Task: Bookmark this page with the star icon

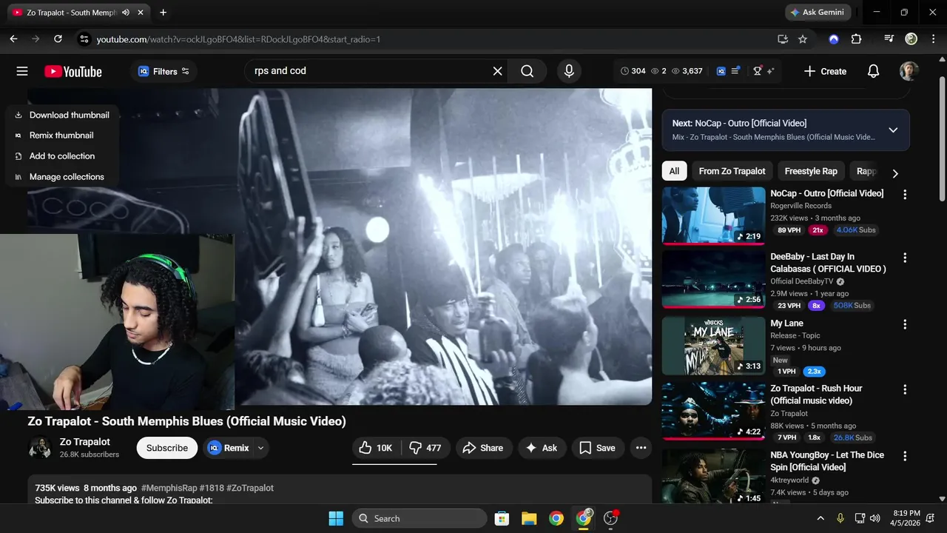Action: [x=803, y=39]
